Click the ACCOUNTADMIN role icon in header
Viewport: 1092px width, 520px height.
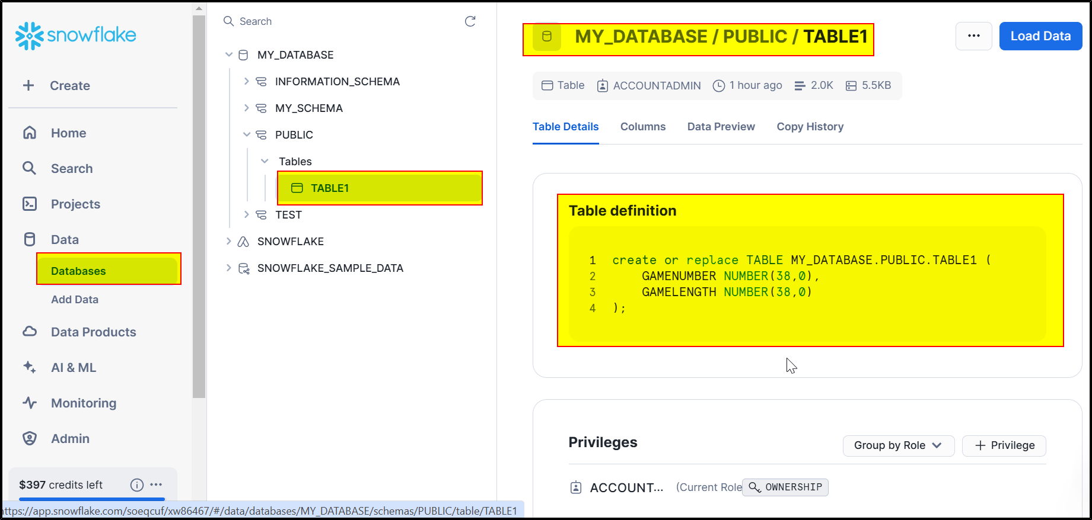[603, 86]
